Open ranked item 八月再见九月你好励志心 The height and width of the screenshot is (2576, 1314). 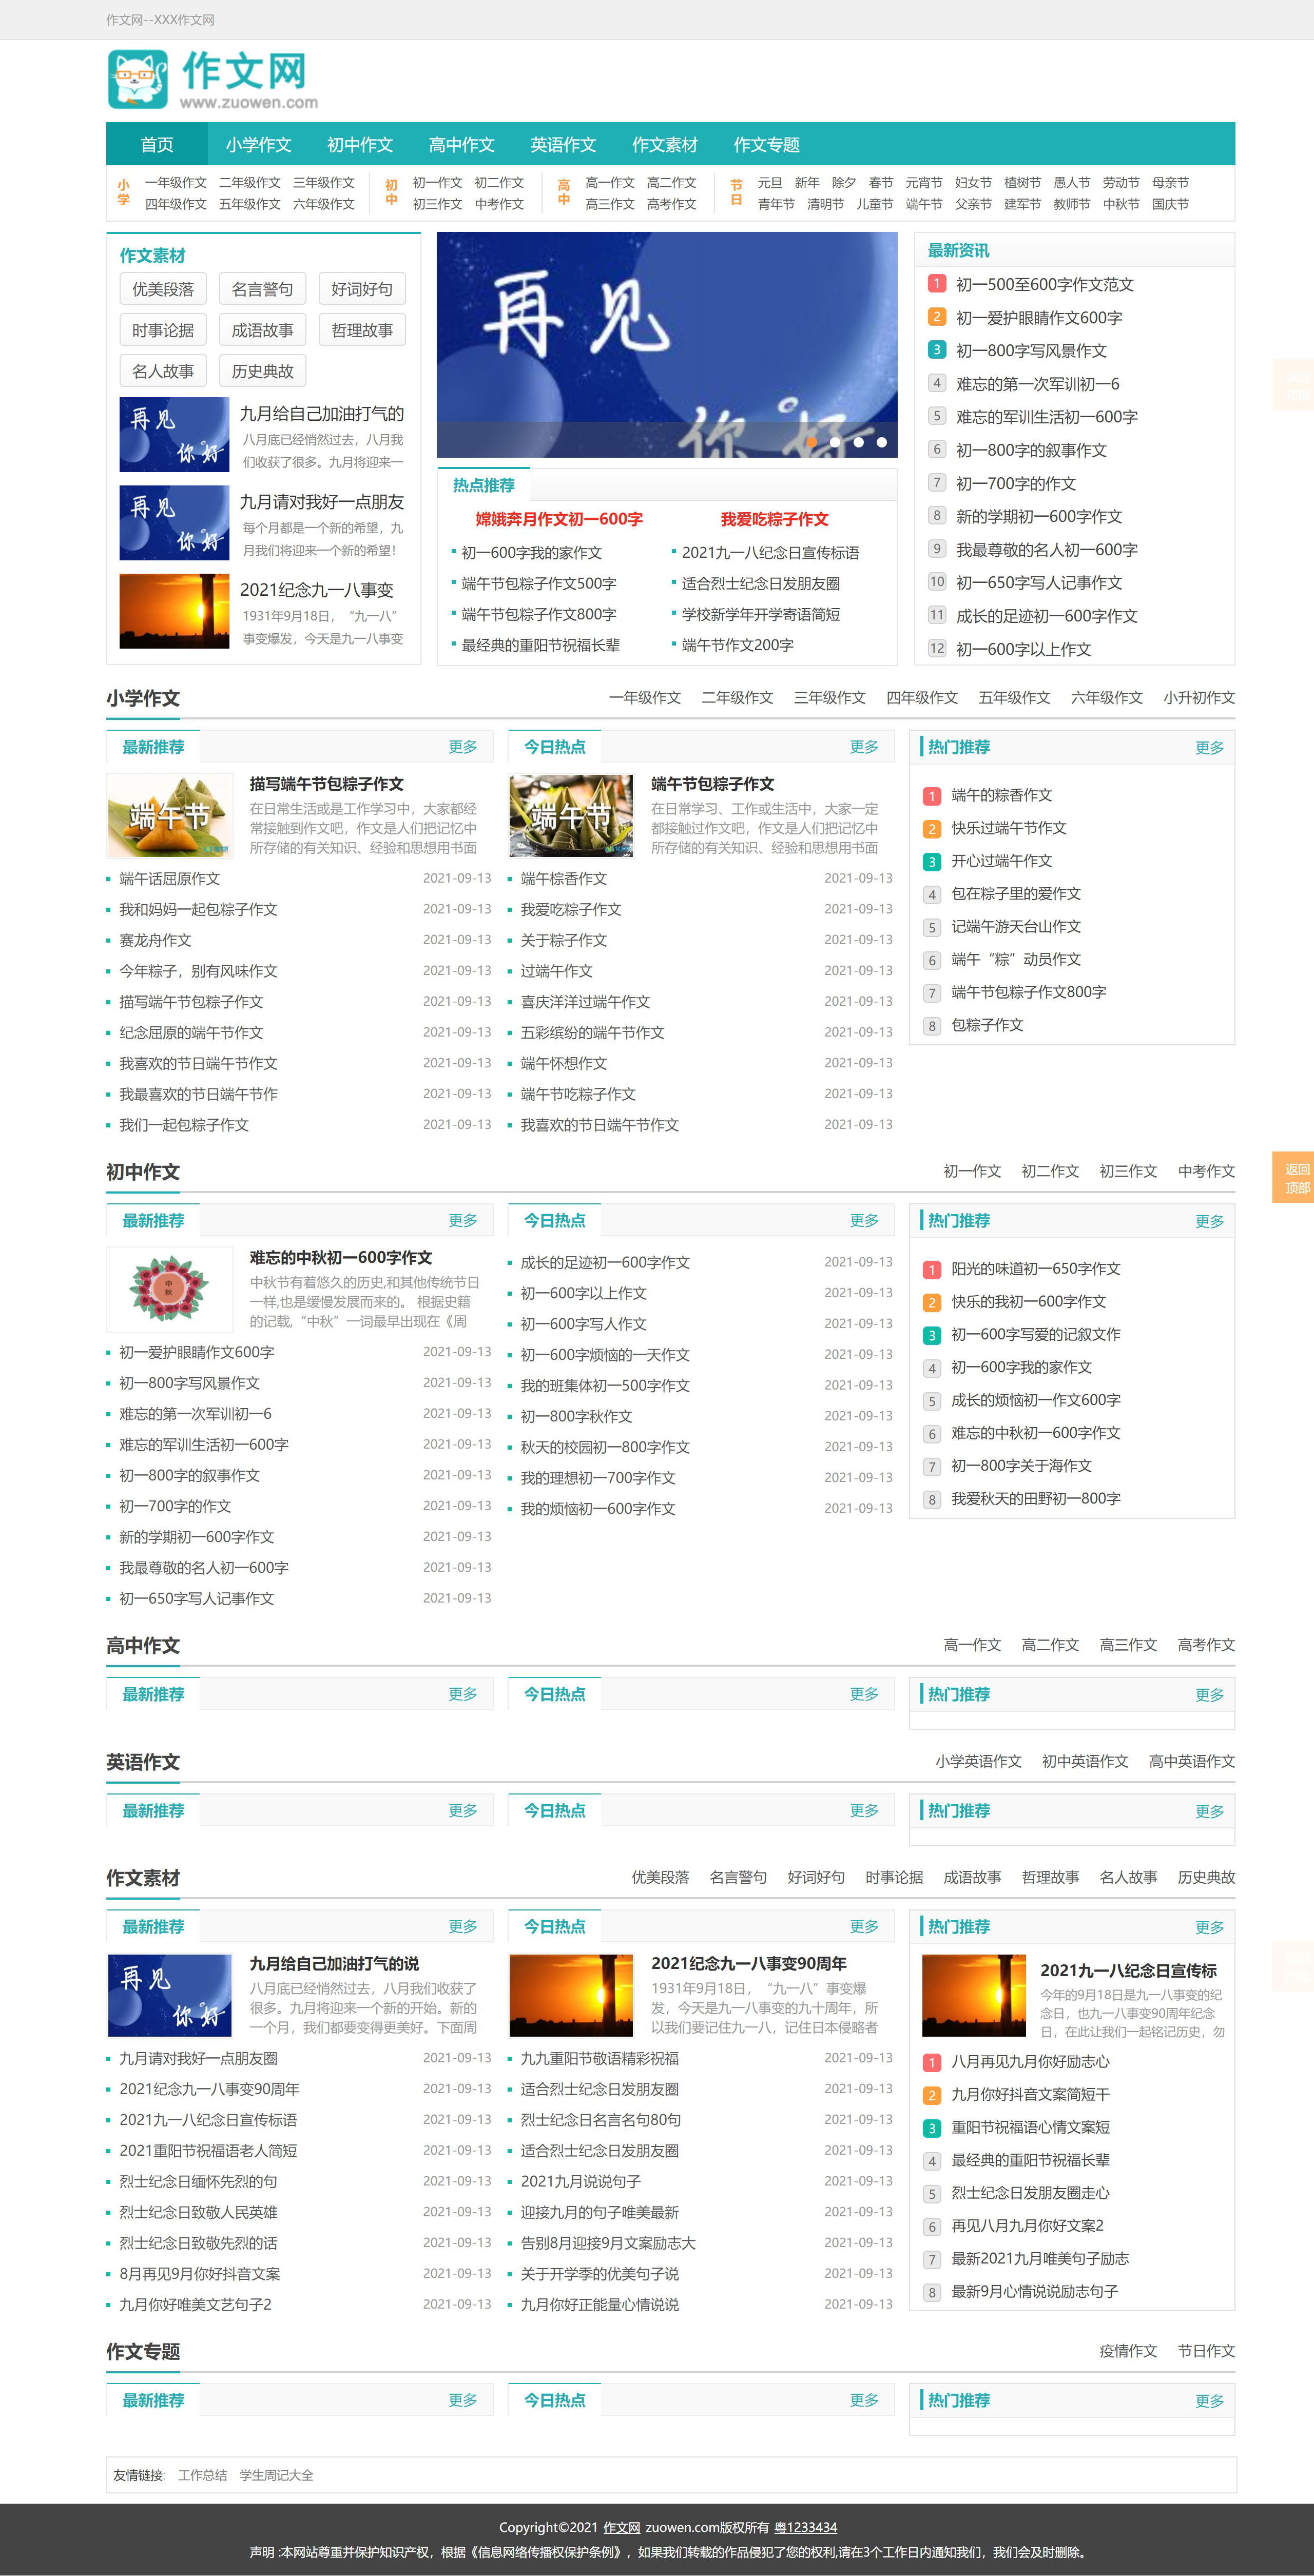1030,2061
